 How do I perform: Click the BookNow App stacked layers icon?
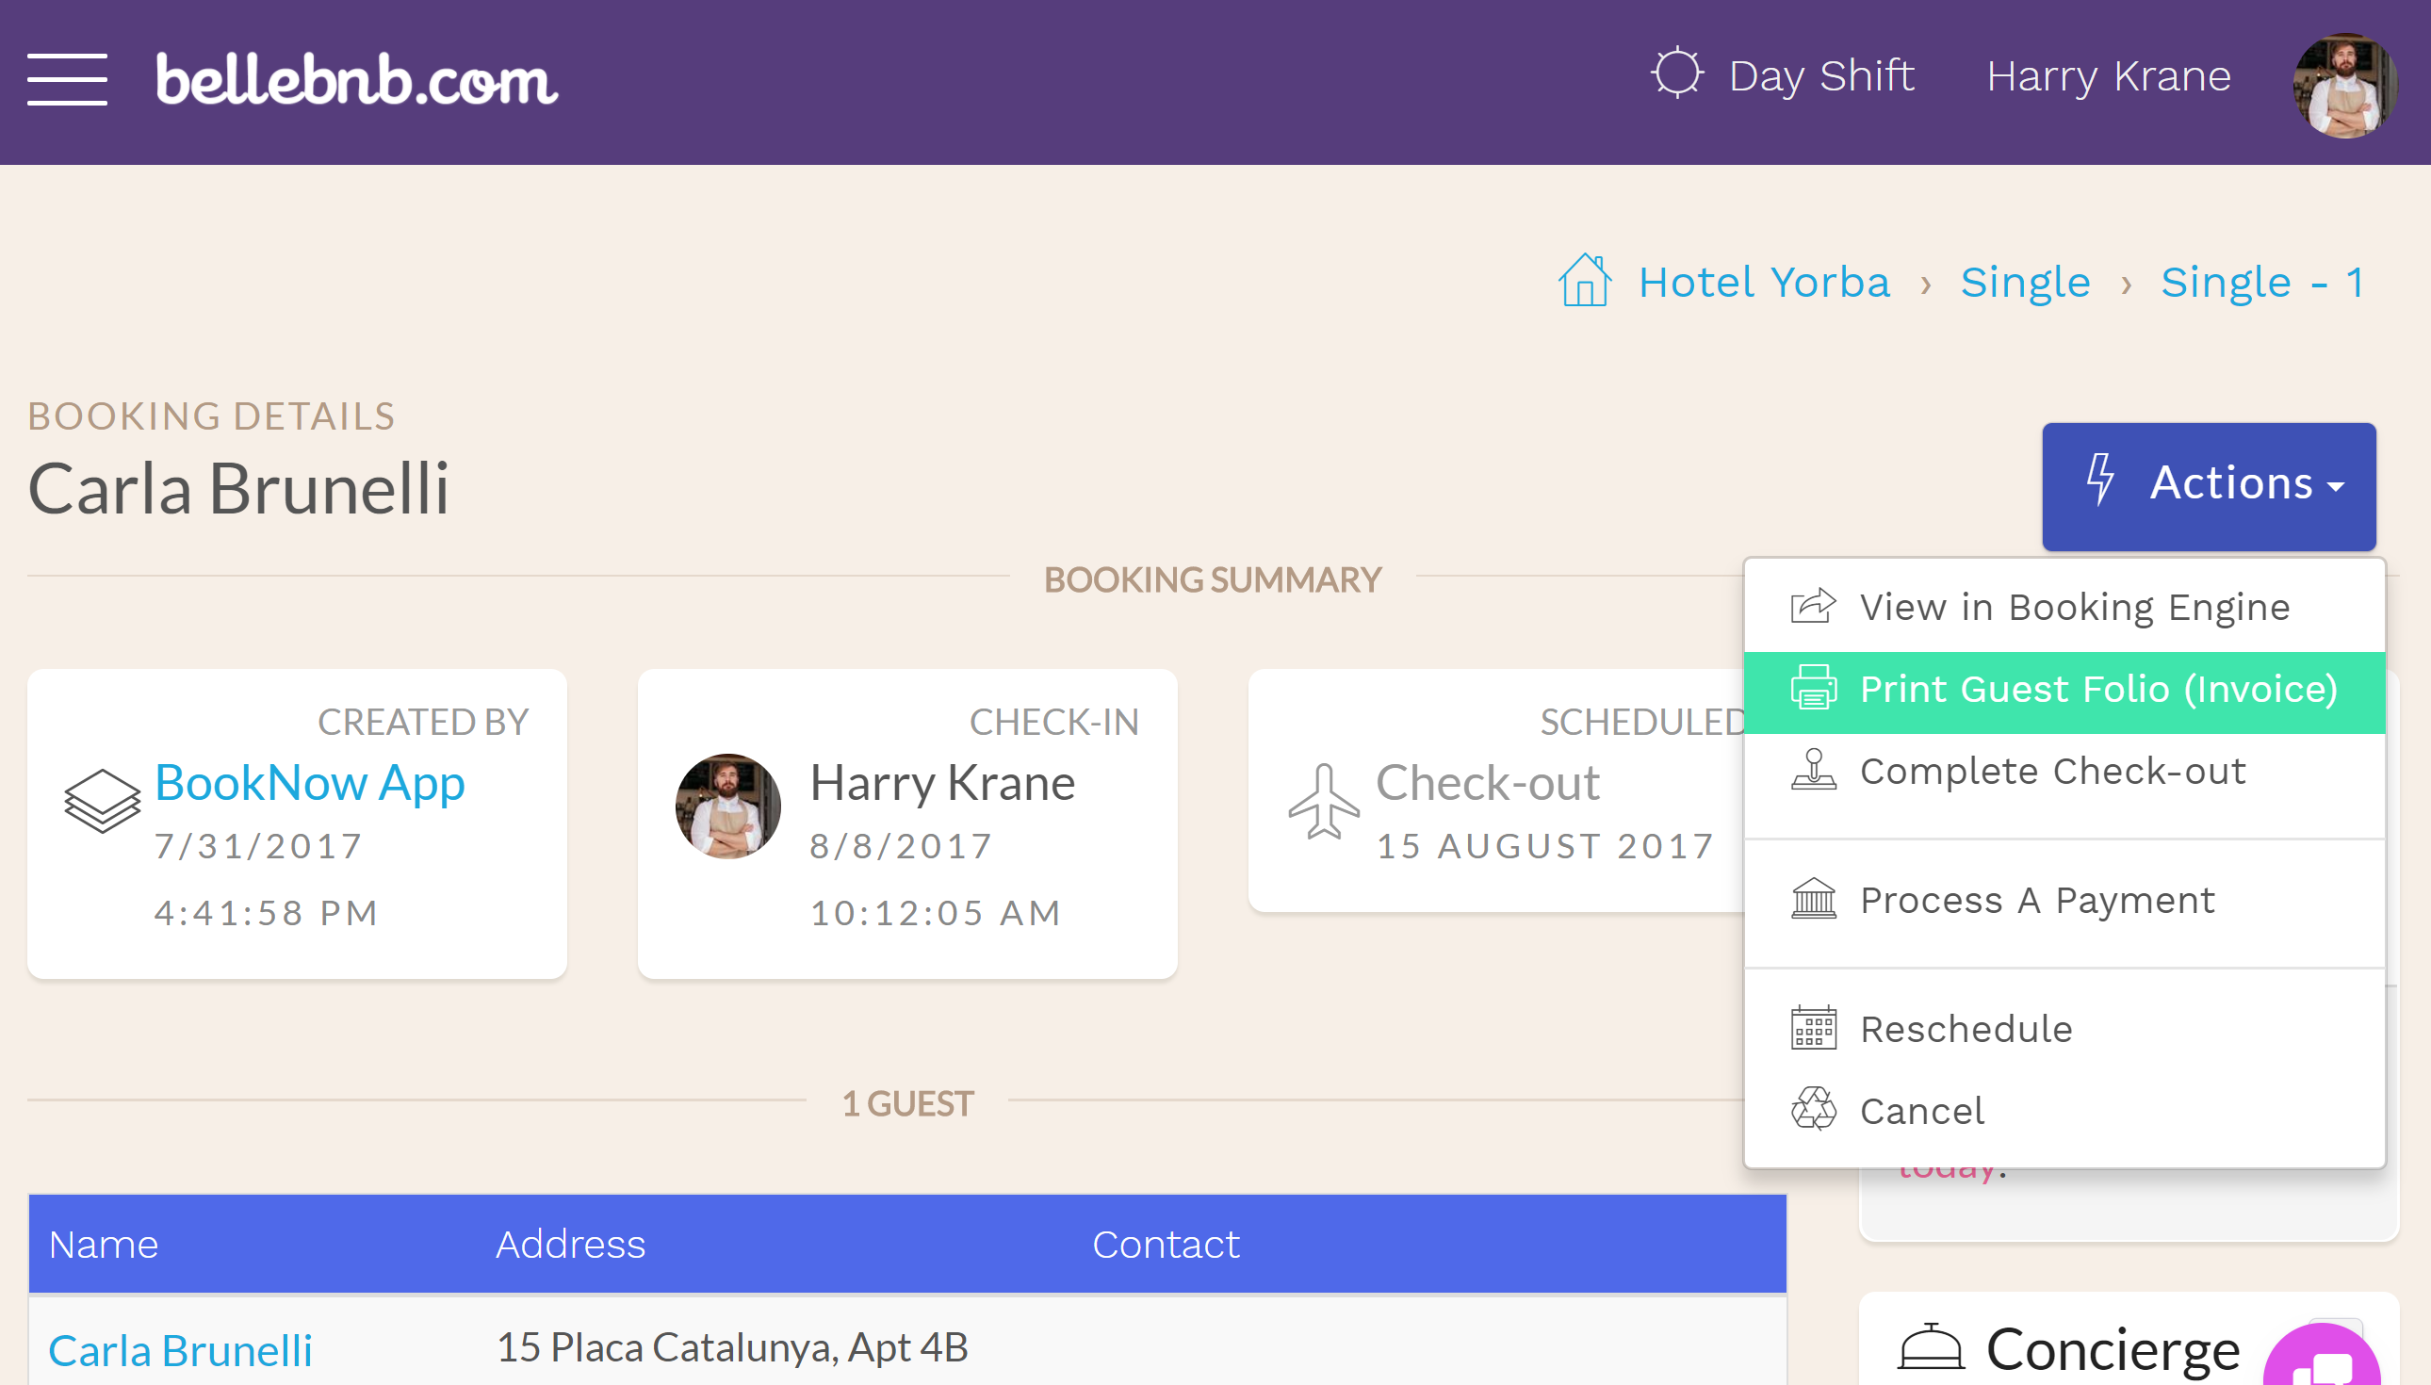pyautogui.click(x=102, y=803)
